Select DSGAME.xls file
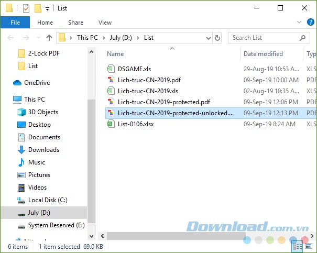 point(135,69)
